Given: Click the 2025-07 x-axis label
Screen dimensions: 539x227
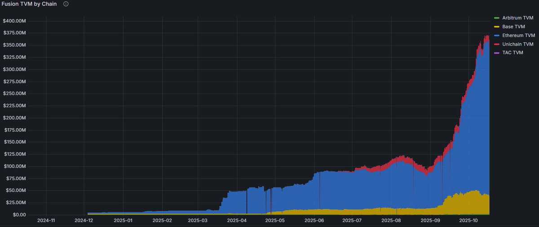Looking at the screenshot, I should click(x=352, y=221).
